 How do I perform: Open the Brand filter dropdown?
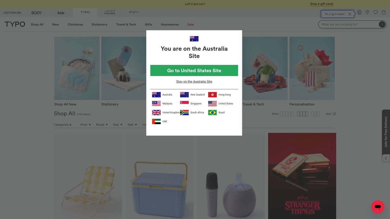(x=102, y=125)
